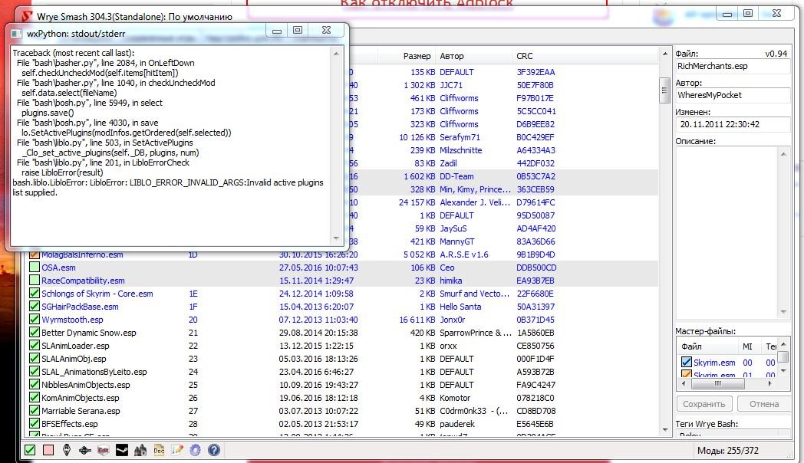Toggle the RaceCompatibility.esm checkbox
Image resolution: width=804 pixels, height=463 pixels.
pyautogui.click(x=35, y=281)
